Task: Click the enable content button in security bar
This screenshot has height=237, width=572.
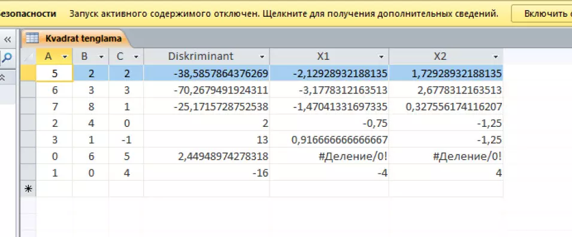Action: 541,14
